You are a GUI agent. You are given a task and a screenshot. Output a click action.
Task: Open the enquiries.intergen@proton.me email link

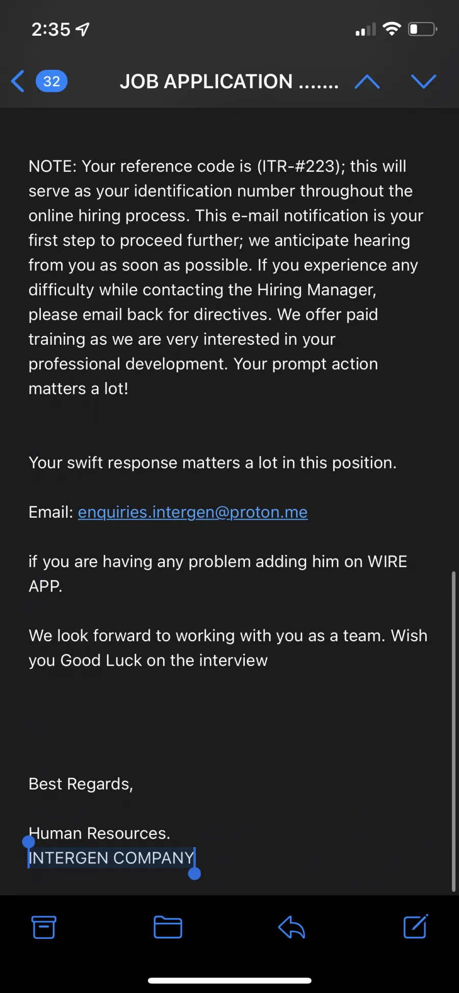pos(193,512)
